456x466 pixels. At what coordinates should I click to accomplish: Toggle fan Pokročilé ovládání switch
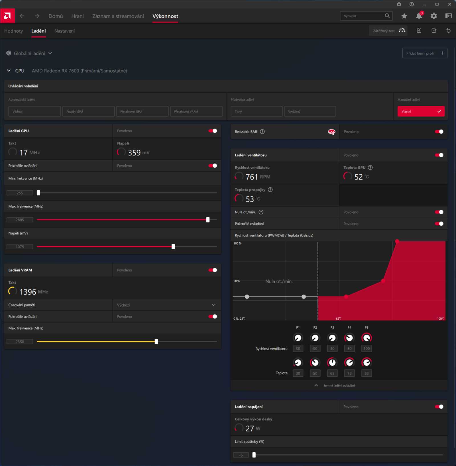click(439, 224)
